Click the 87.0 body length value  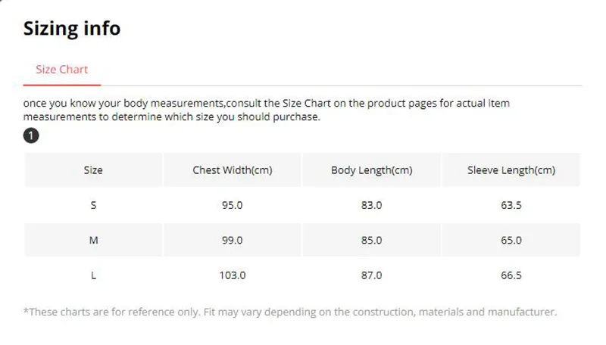(371, 275)
